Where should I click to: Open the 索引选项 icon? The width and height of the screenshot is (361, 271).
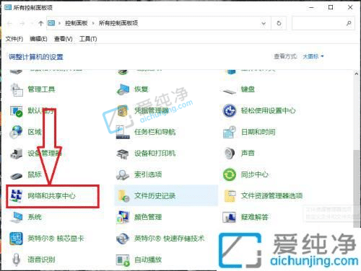(123, 174)
